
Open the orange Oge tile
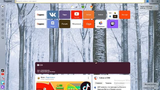[89, 24]
